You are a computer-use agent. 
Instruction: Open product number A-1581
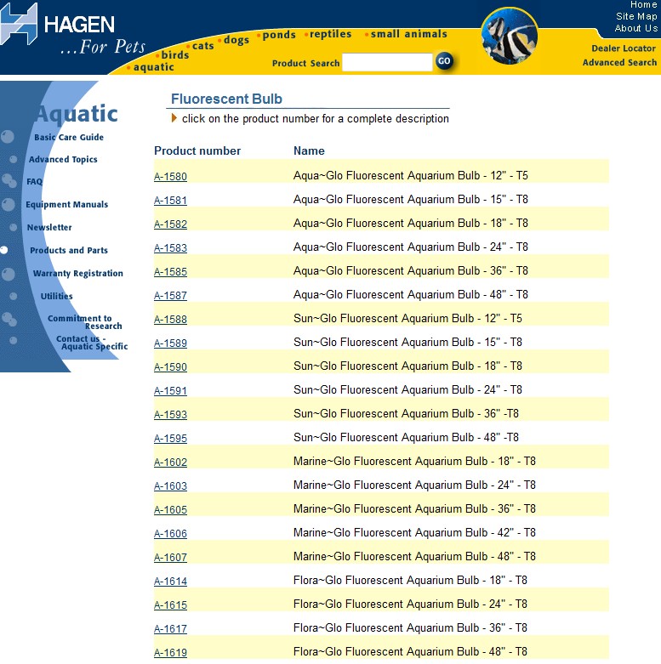point(170,201)
